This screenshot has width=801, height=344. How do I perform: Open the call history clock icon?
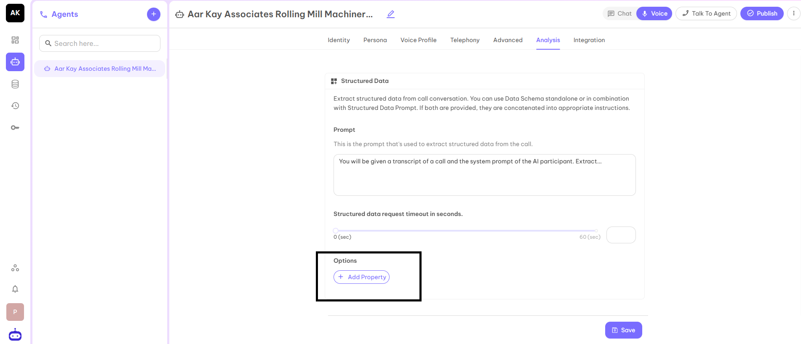click(x=15, y=106)
